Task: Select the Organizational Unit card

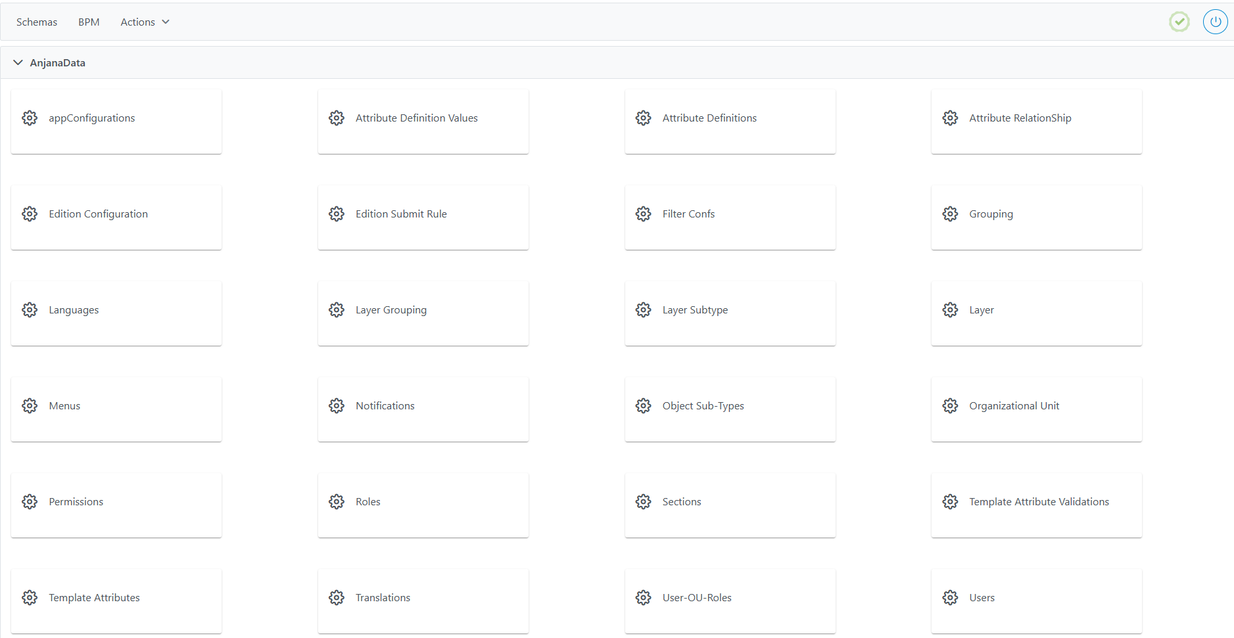Action: pos(1036,409)
